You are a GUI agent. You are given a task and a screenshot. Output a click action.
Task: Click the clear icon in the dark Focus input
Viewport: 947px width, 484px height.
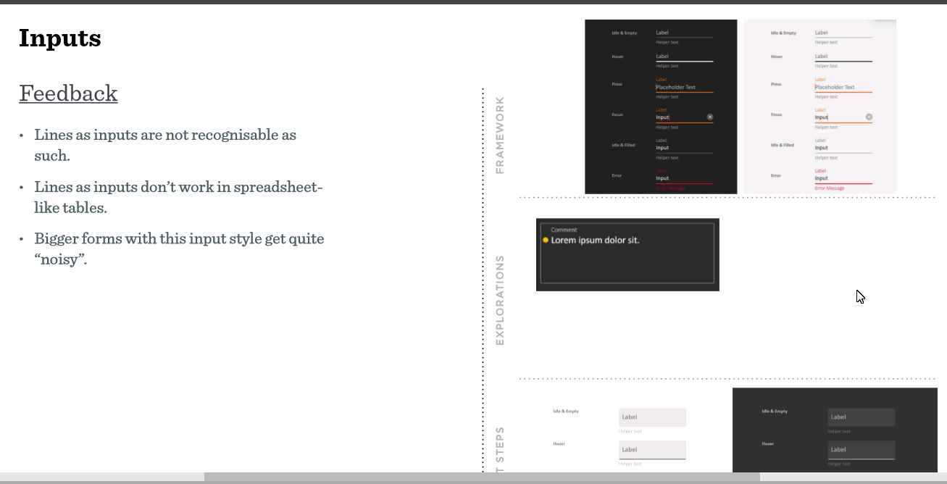(710, 117)
